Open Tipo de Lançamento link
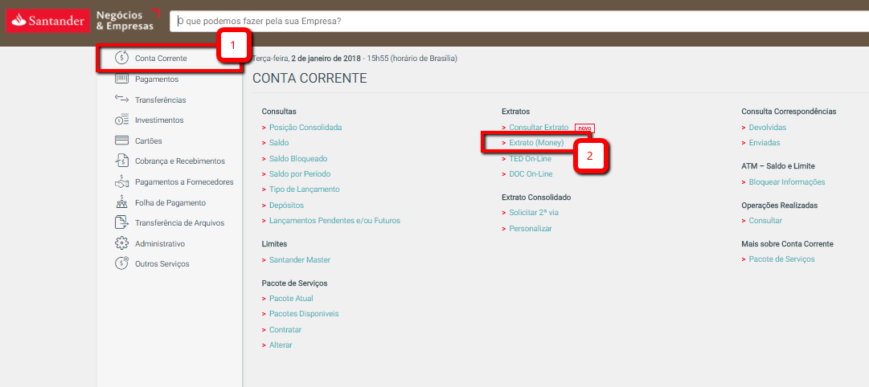This screenshot has height=387, width=869. click(304, 189)
